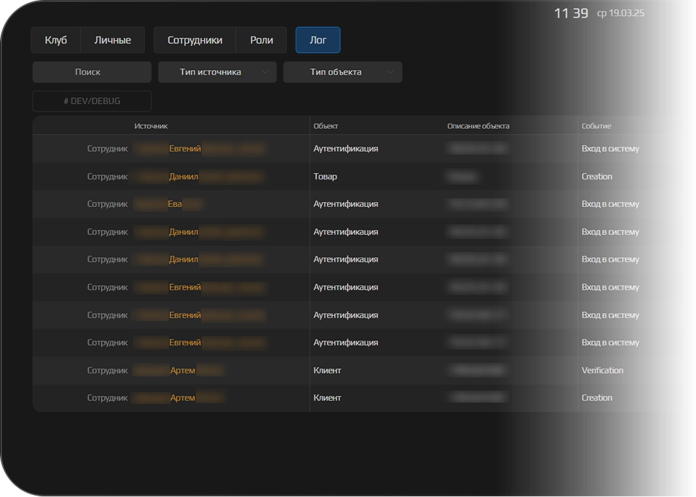Click the Объект column header
Screen dimensions: 696x497
point(325,126)
